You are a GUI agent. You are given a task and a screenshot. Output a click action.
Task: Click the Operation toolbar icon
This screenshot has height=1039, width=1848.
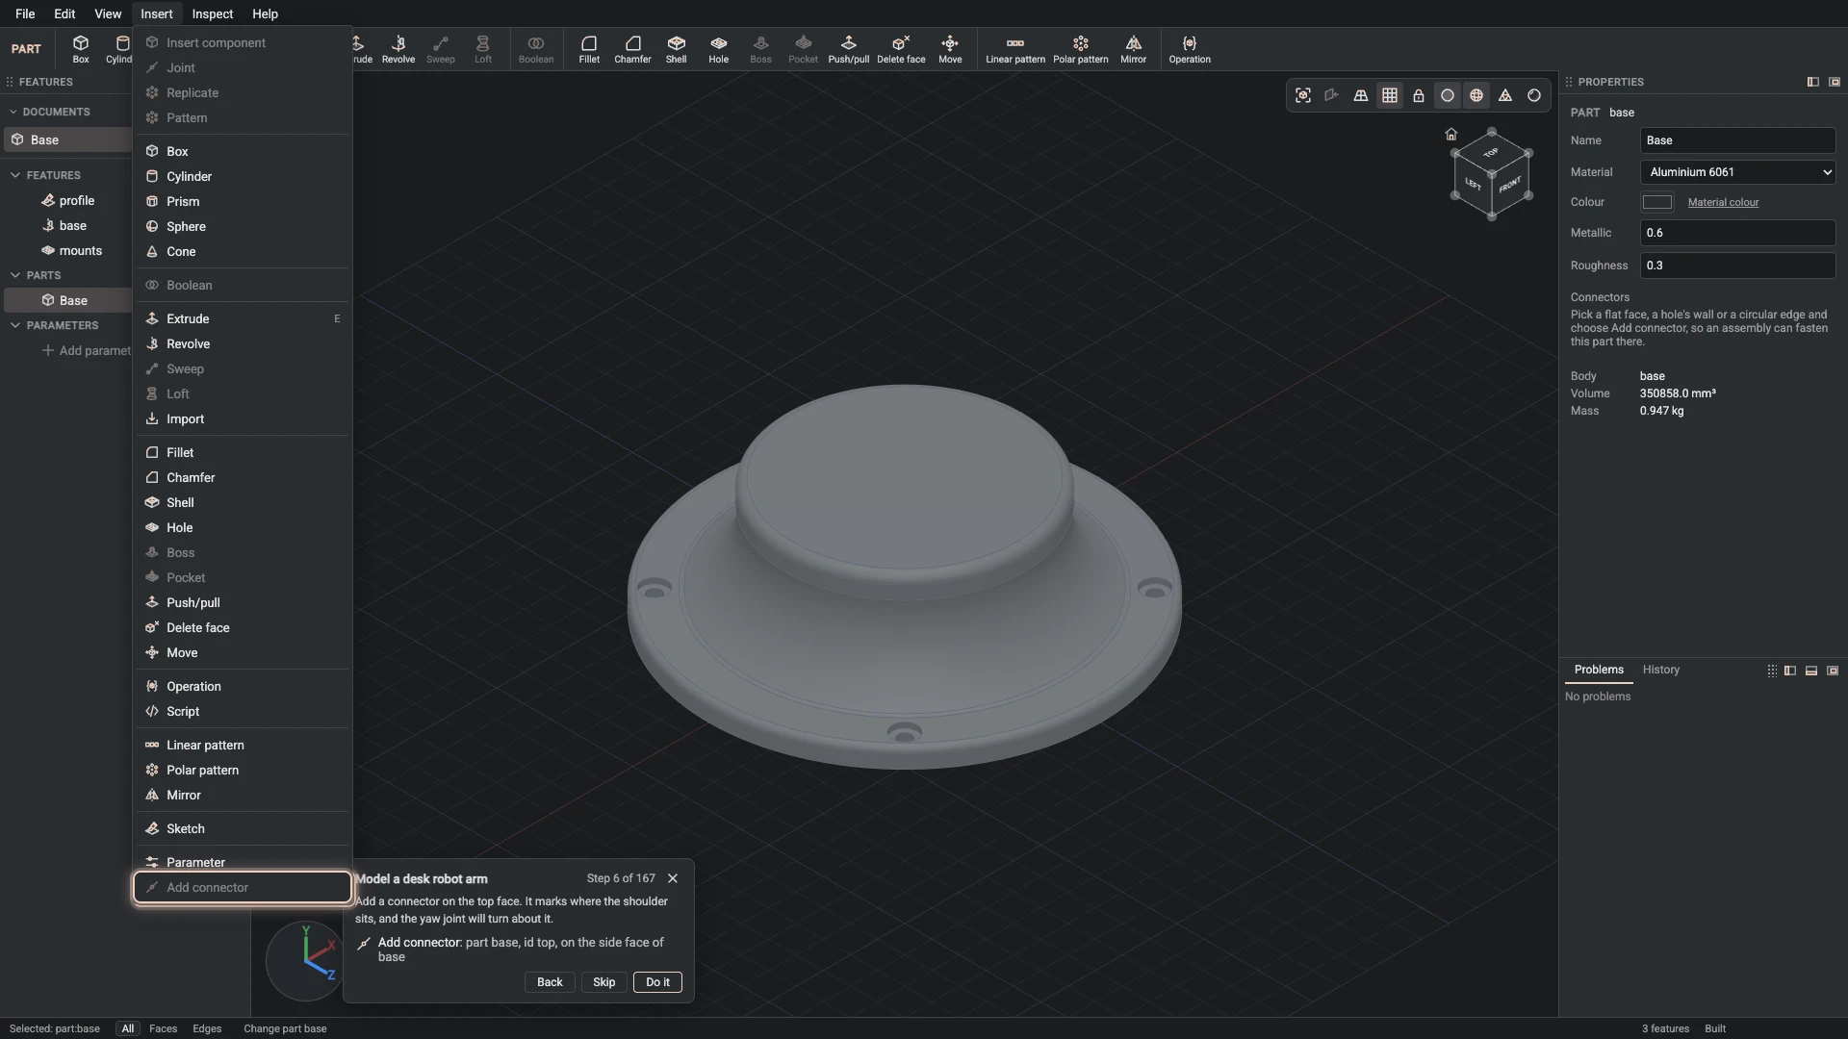tap(1190, 49)
